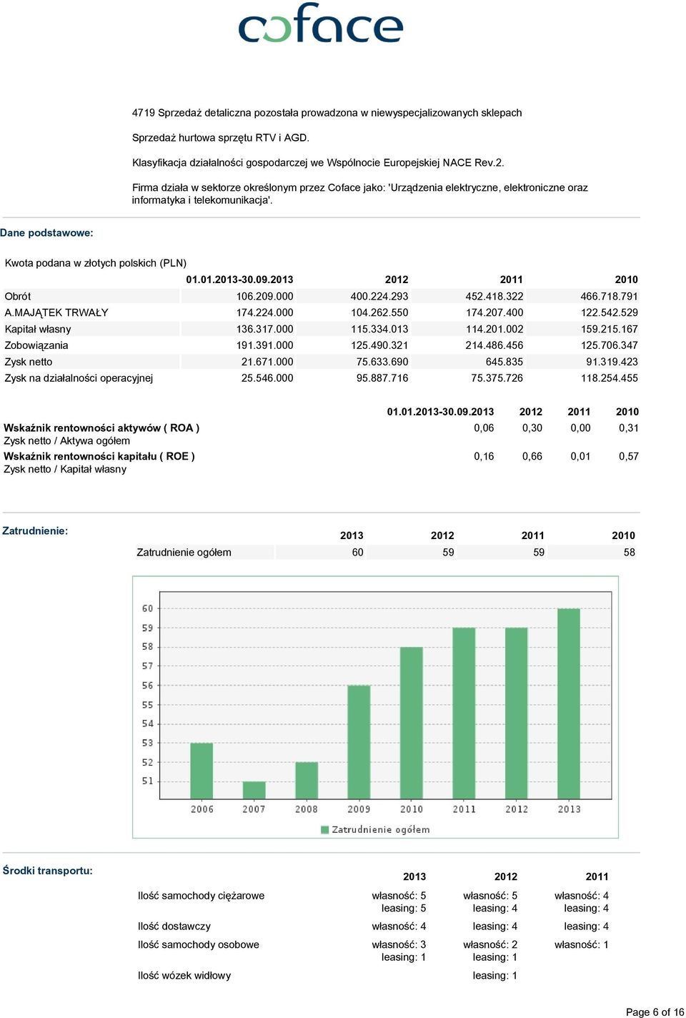This screenshot has width=686, height=1018.
Task: Click the 'Zatrudnienie:' section heading
Action: (x=35, y=530)
